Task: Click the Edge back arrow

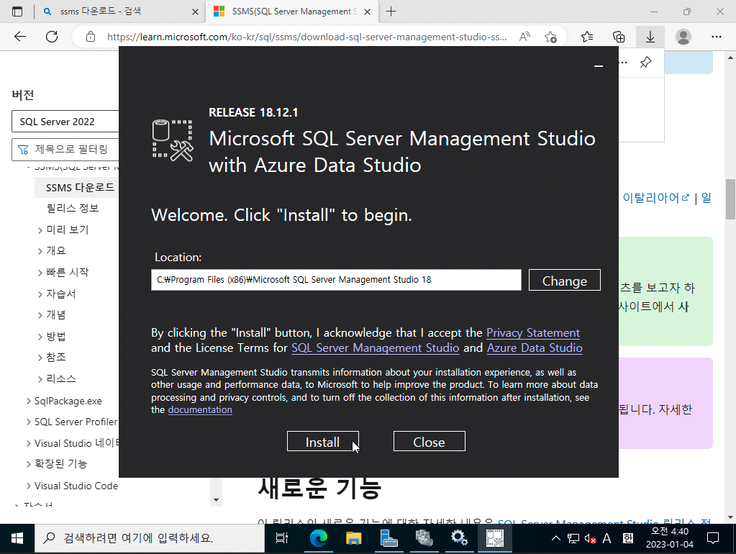Action: 19,37
